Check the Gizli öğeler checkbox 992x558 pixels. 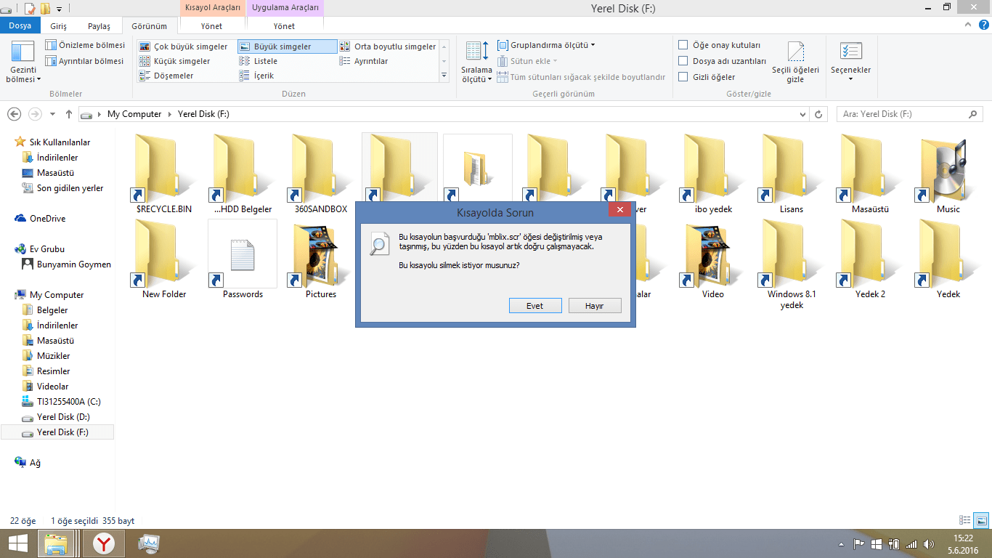[x=683, y=77]
